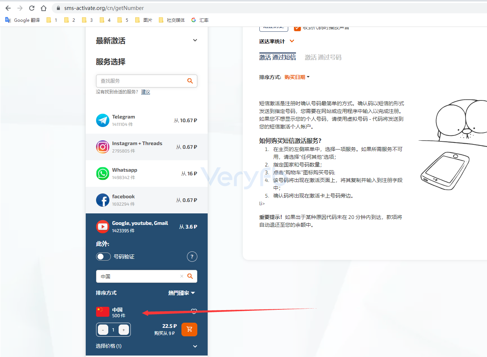Viewport: 487px width, 357px height.
Task: Click the browser address bar URL
Action: click(x=104, y=8)
